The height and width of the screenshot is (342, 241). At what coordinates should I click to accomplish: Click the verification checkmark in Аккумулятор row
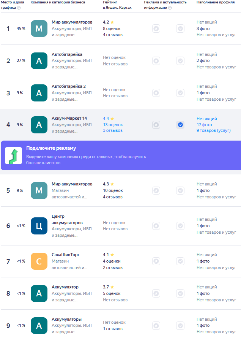[x=180, y=293]
